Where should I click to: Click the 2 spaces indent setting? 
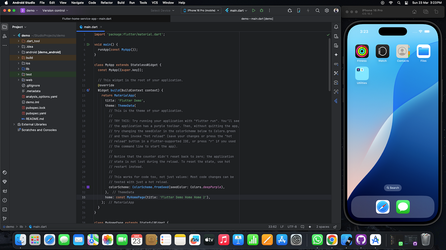click(x=323, y=227)
